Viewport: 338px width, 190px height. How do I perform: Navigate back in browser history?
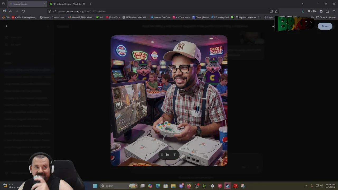11,11
